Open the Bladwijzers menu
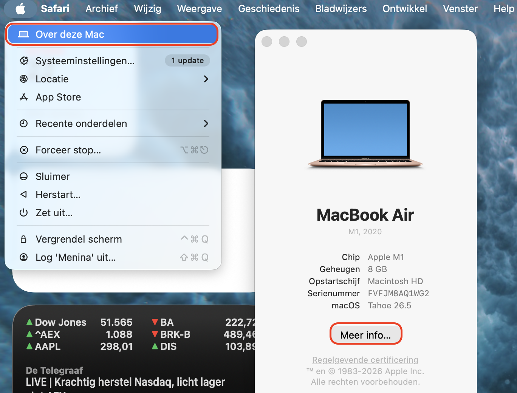 [341, 8]
